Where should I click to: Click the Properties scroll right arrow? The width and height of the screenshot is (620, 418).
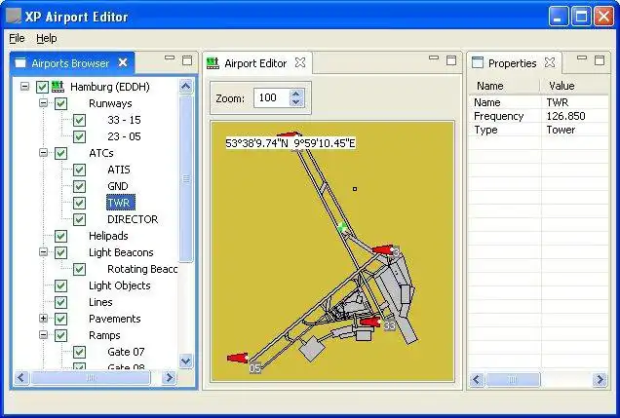(x=600, y=380)
